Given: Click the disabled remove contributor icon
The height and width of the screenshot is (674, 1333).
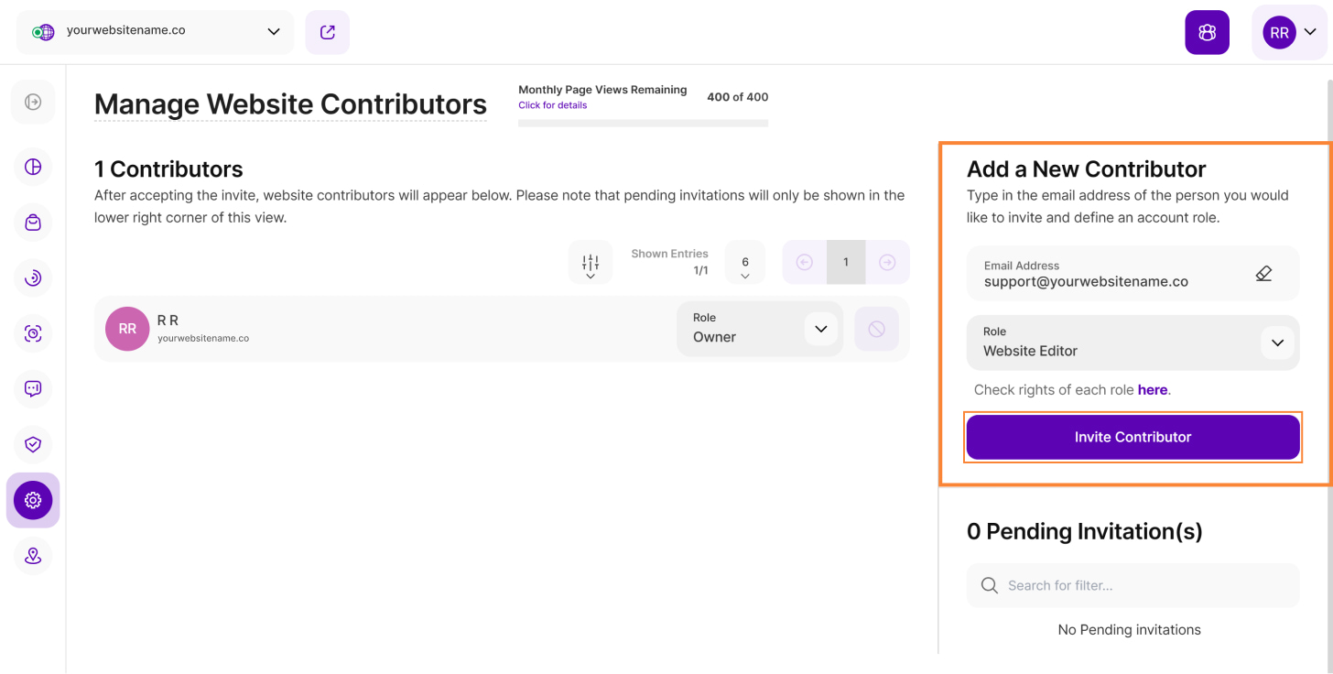Looking at the screenshot, I should click(876, 329).
